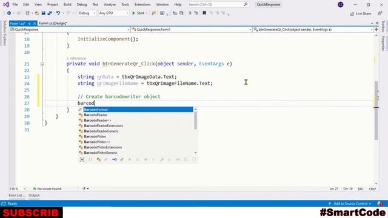Click the editor split window handle icon

pos(376,30)
